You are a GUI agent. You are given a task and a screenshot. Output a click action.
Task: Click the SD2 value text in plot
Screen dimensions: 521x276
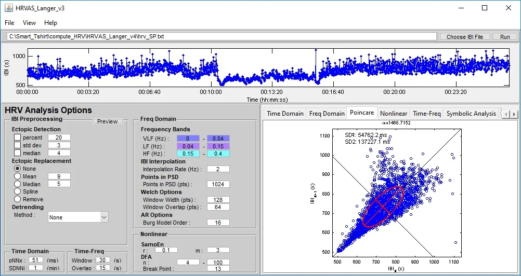(368, 142)
